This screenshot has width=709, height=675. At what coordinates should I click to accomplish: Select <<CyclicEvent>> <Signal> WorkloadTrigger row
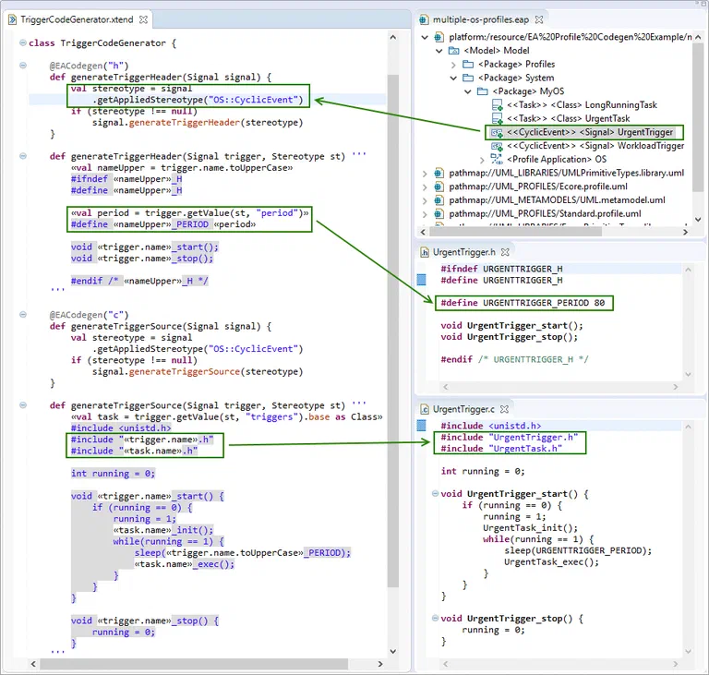coord(595,146)
